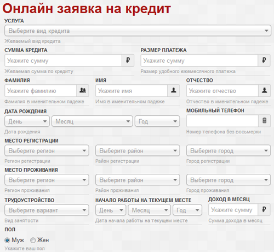This screenshot has height=252, width=274.
Task: Click the two-person icon in Фамилия field
Action: (83, 90)
